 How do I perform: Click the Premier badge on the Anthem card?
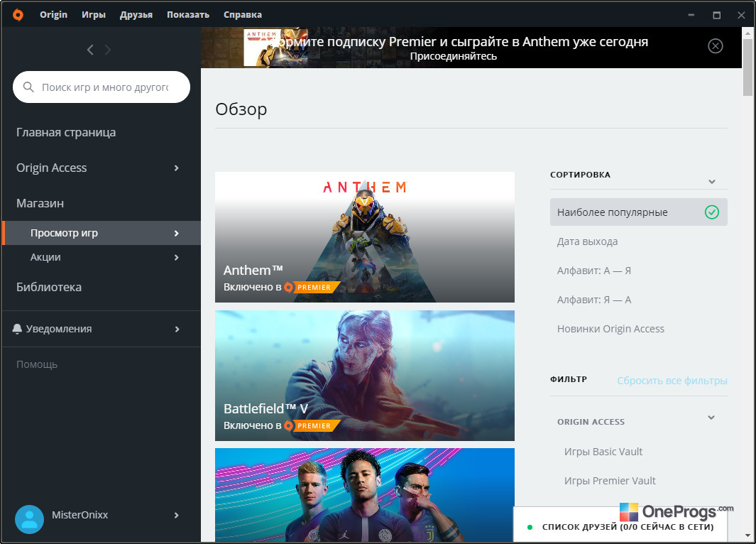312,288
